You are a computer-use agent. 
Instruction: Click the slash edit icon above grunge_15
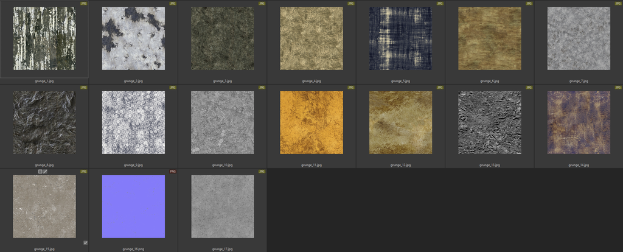click(46, 172)
